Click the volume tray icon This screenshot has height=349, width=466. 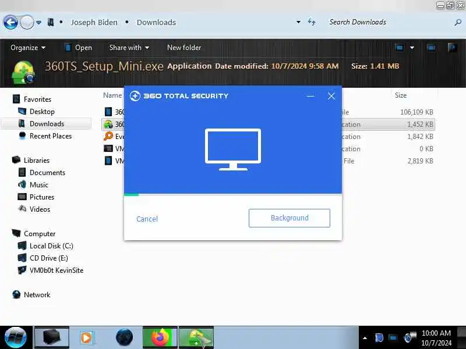[x=410, y=337]
